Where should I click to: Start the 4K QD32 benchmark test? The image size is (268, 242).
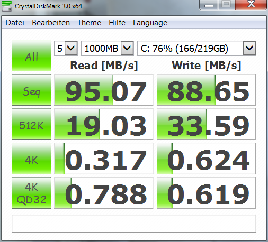pyautogui.click(x=31, y=193)
